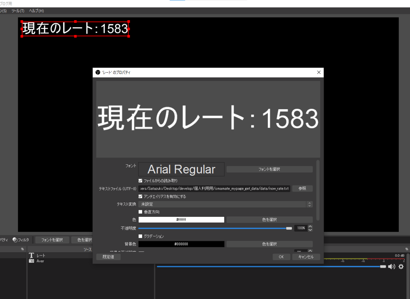Viewport: 410px width, 299px height.
Task: Click フォントを選択 in the source toolbar
Action: 52,240
